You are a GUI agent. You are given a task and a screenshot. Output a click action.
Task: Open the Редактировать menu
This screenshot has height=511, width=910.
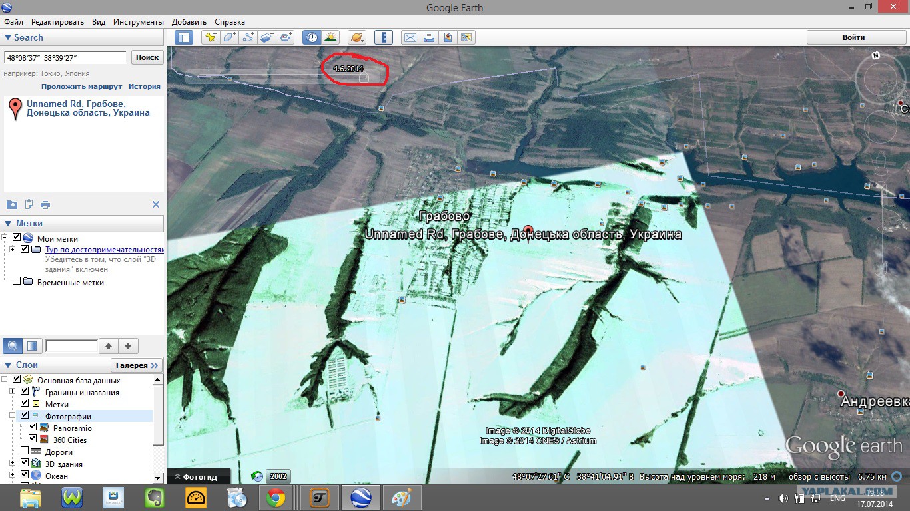pos(58,22)
